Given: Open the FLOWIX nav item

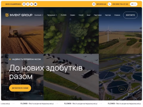Looking at the screenshot, I should click(x=63, y=15).
